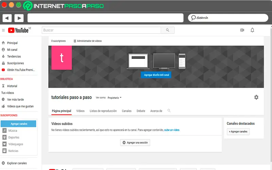Click the Mi canal person icon

3,50
